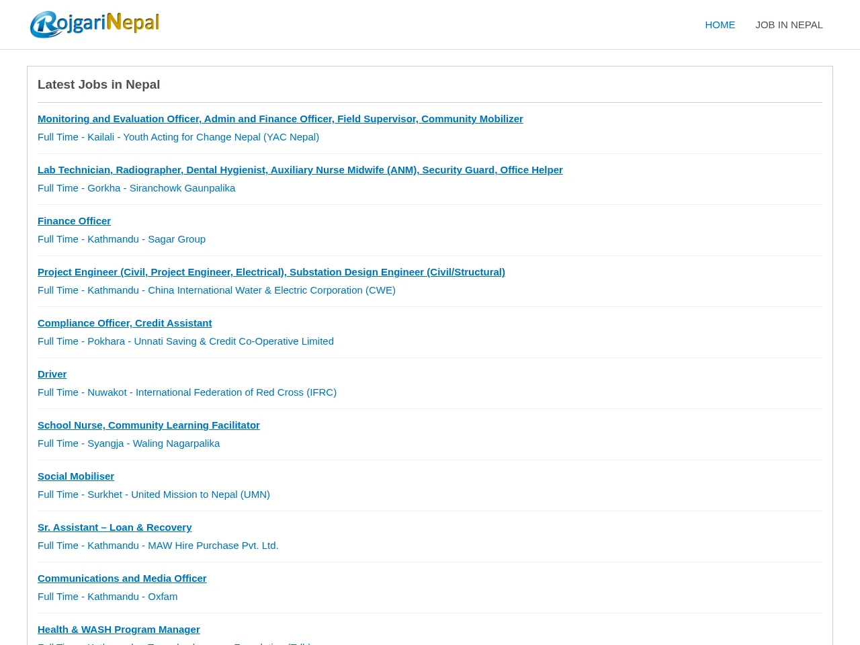
Task: Open the Social Mobiliser job link
Action: [x=76, y=476]
